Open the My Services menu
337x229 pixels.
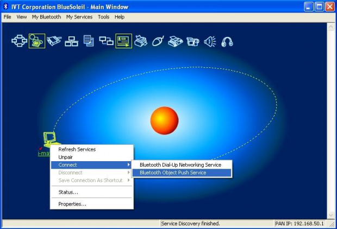pyautogui.click(x=79, y=17)
